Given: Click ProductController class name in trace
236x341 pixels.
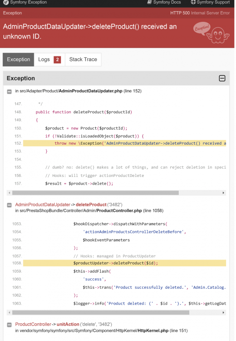Looking at the screenshot, I should 33,324.
